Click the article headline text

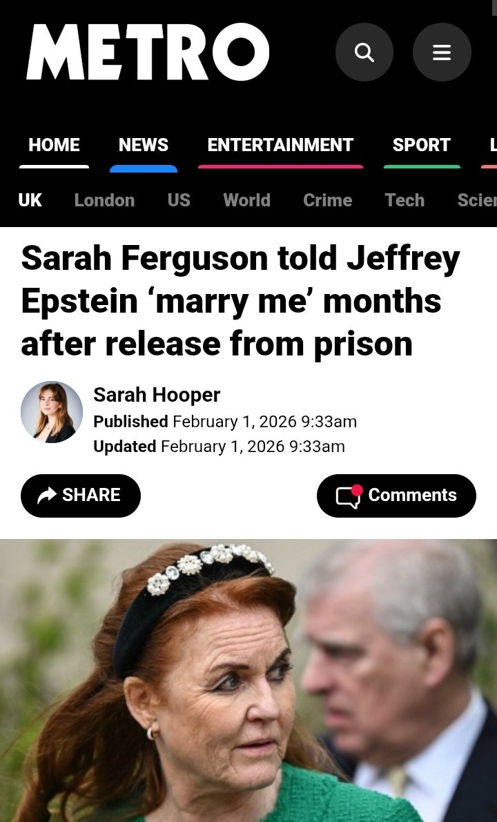240,301
